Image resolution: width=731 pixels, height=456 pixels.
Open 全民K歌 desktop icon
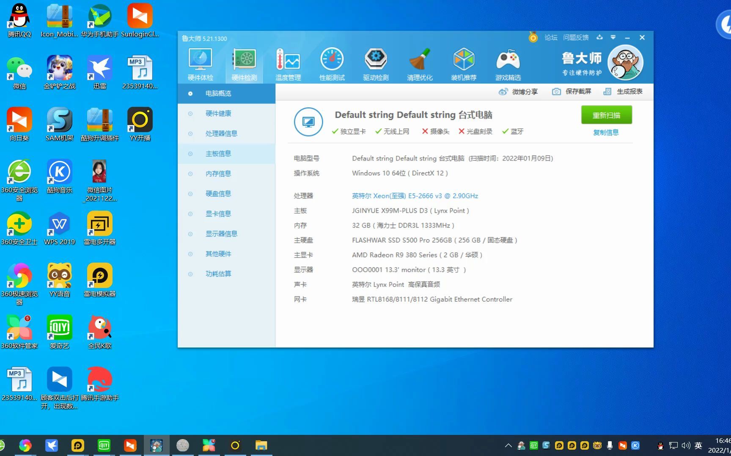100,332
